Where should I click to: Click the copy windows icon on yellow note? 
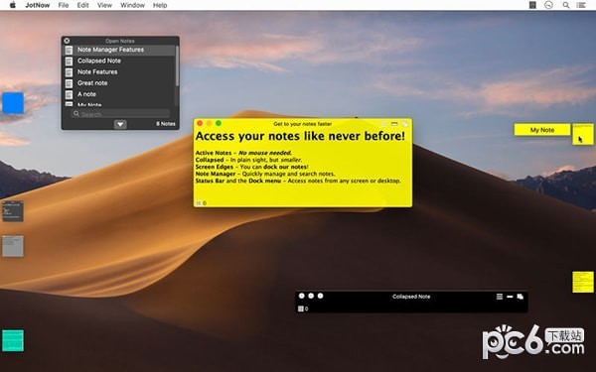click(x=404, y=124)
